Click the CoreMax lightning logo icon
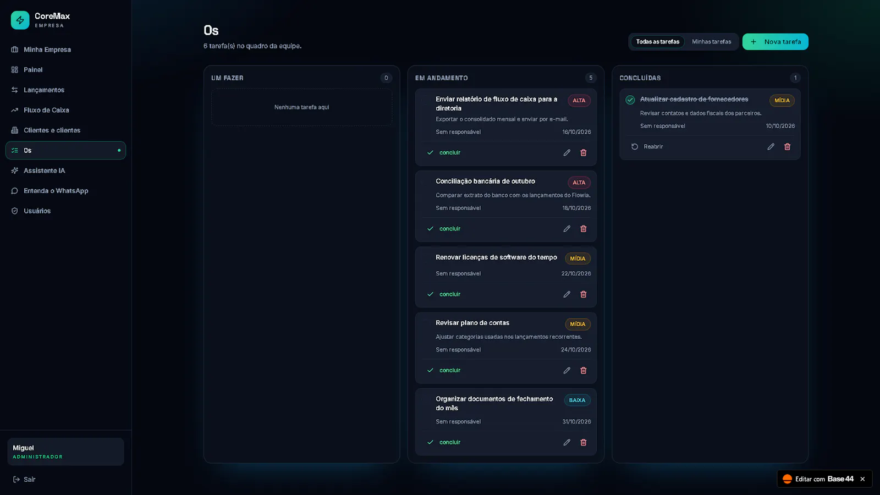880x495 pixels. coord(20,20)
